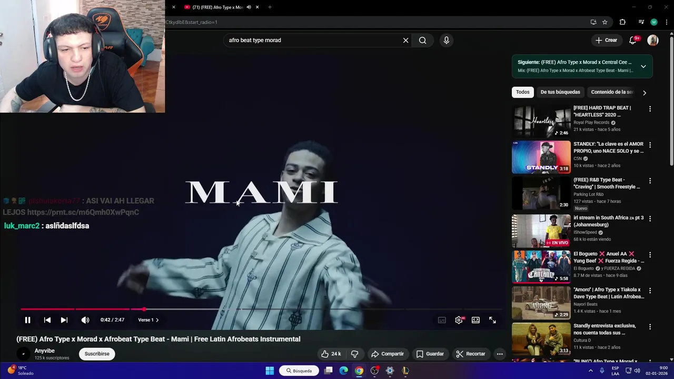Select the "De tus búsquedas" chip
The height and width of the screenshot is (379, 674).
560,92
